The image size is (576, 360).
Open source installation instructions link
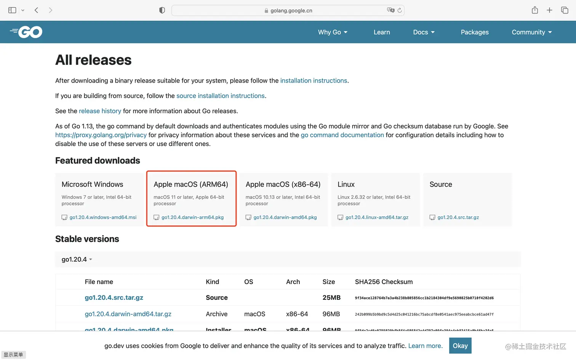pyautogui.click(x=221, y=96)
